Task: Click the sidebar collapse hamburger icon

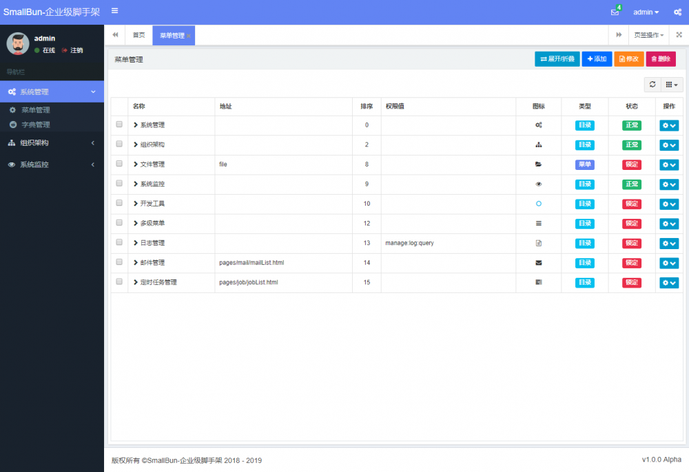Action: 114,11
